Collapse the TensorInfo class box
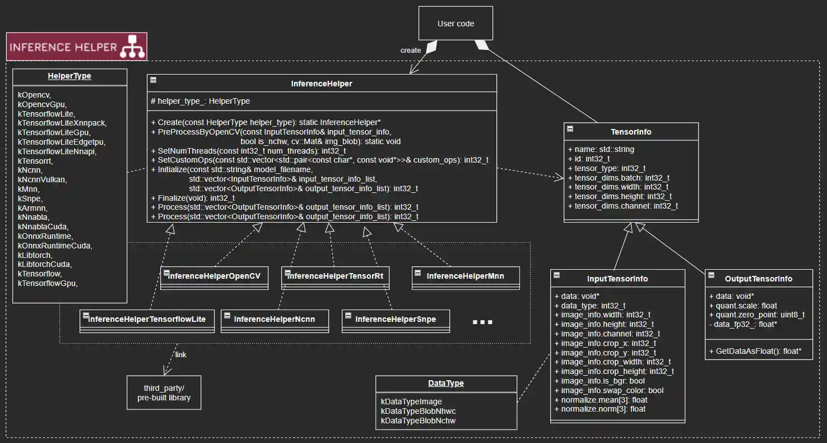The image size is (827, 443). tap(569, 128)
